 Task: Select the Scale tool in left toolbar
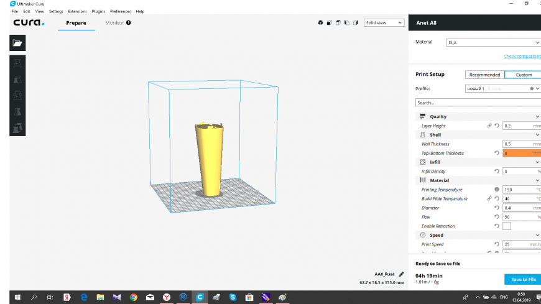(17, 80)
